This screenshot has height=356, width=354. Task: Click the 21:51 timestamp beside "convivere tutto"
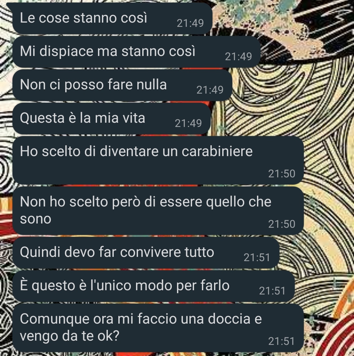pyautogui.click(x=257, y=258)
